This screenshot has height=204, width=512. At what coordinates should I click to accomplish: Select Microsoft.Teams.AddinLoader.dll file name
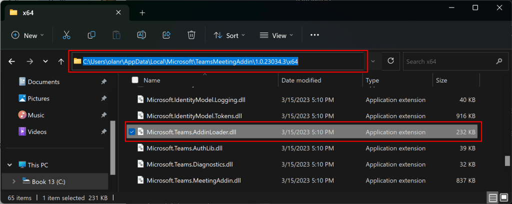(191, 132)
